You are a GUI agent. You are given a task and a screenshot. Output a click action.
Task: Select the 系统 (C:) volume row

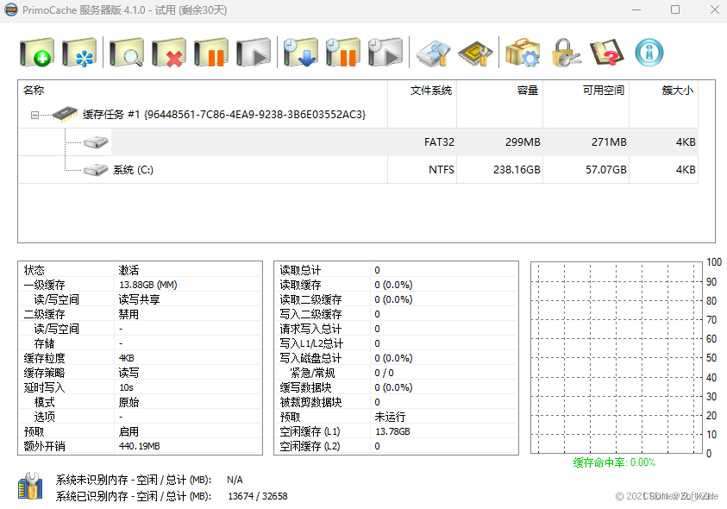[358, 170]
